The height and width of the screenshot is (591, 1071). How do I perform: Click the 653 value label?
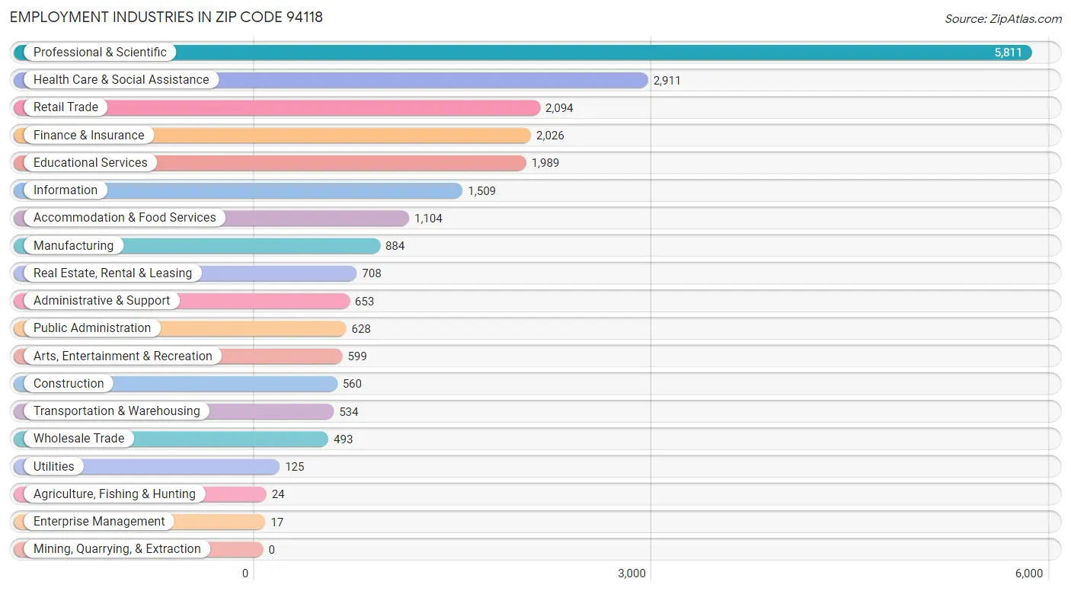coord(365,302)
